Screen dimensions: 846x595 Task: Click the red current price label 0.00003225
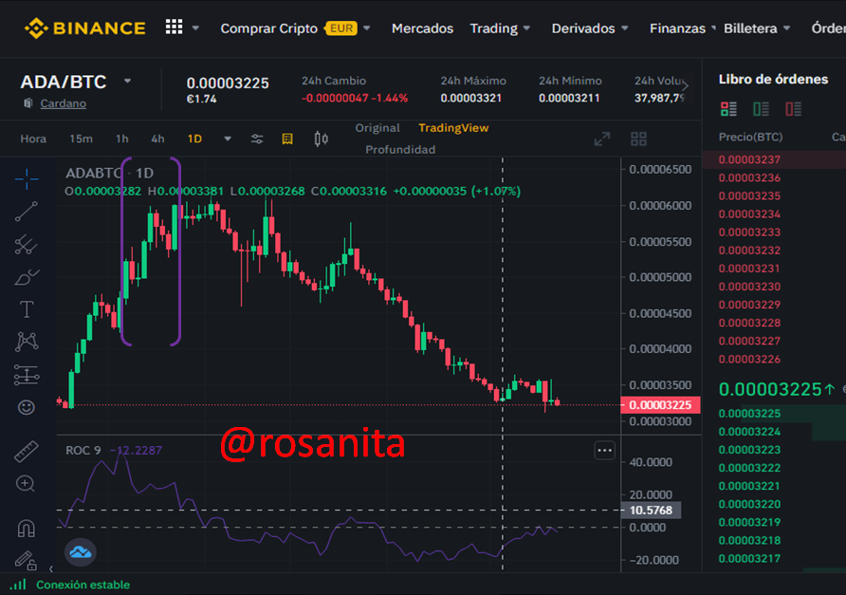click(x=660, y=405)
